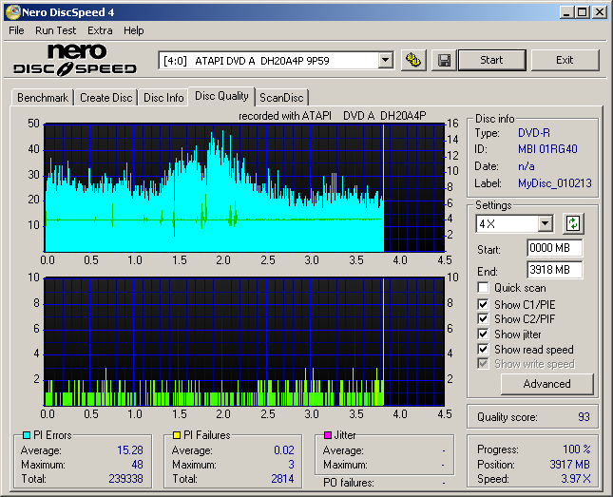Click the label MyDisc_010213
The image size is (613, 497).
[555, 183]
